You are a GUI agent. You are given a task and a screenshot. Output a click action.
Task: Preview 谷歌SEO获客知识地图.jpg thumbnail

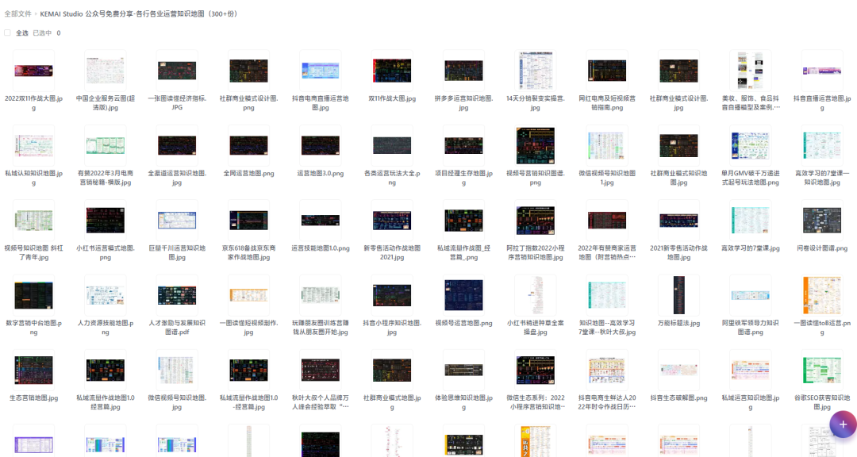coord(821,370)
